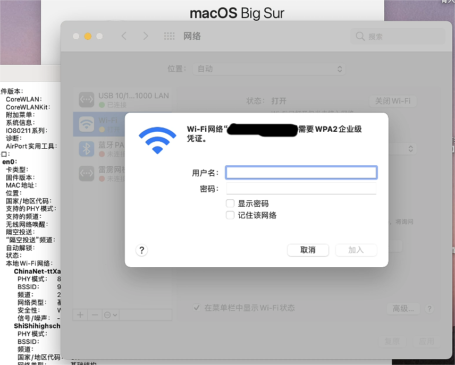The image size is (455, 365).
Task: Open the 位置 自动 dropdown
Action: 269,69
